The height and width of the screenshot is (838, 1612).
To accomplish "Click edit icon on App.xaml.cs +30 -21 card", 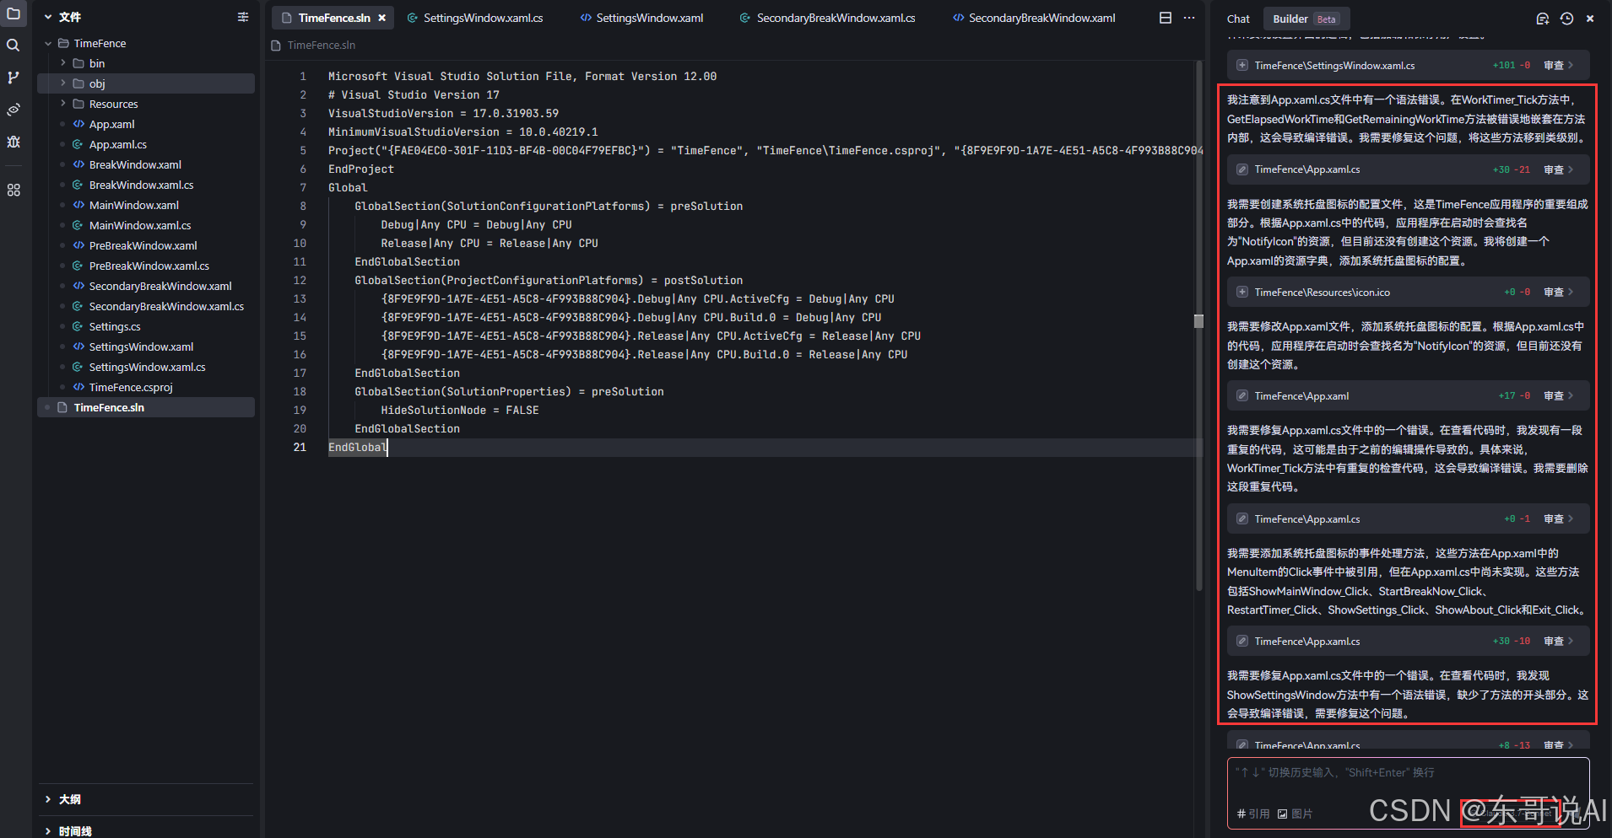I will click(x=1242, y=169).
